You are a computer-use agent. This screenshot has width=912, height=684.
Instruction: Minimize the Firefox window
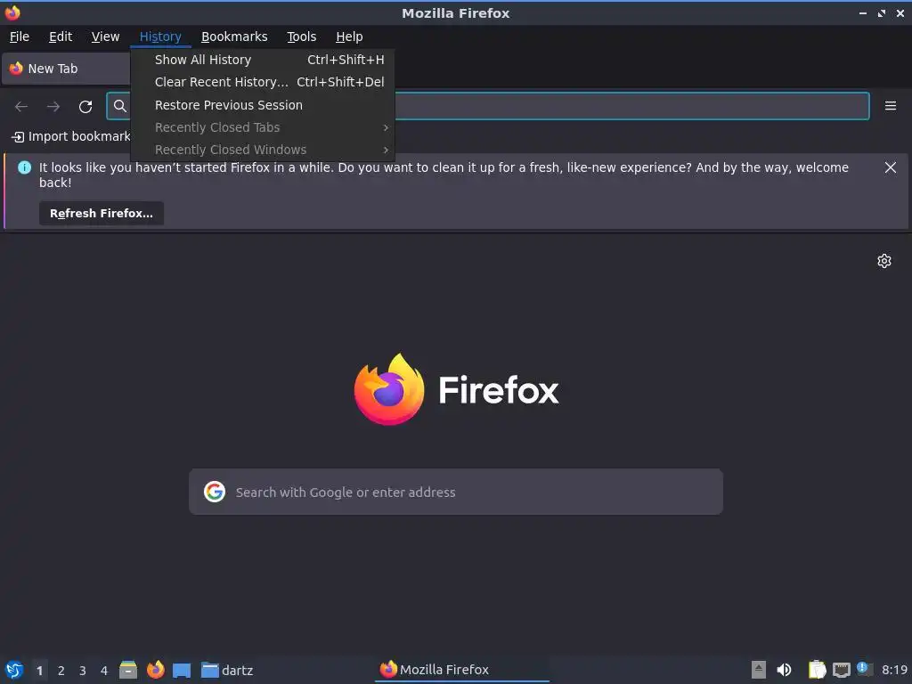point(862,12)
